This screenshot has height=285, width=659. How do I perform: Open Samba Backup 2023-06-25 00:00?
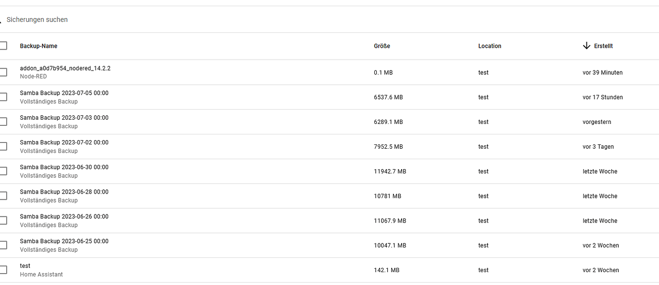tap(64, 242)
